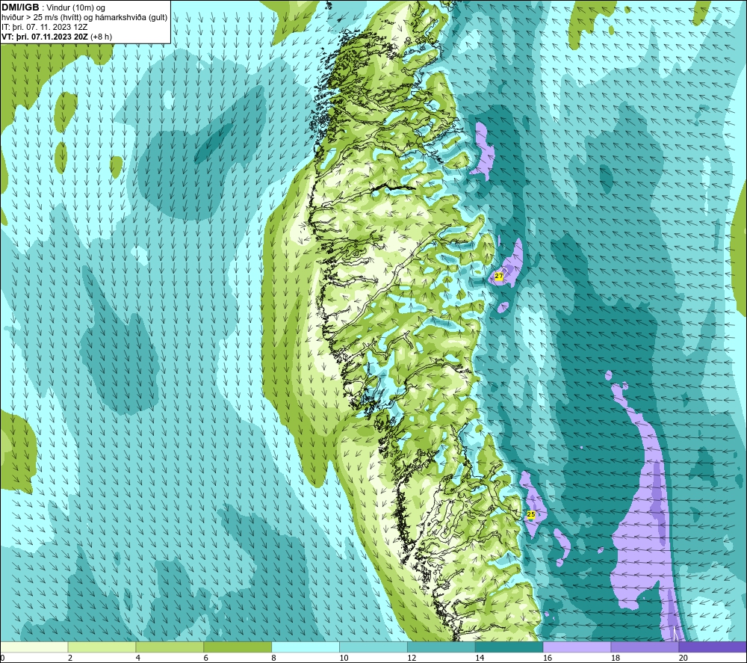The width and height of the screenshot is (747, 663).
Task: Click the scale label '20'
Action: click(x=684, y=658)
